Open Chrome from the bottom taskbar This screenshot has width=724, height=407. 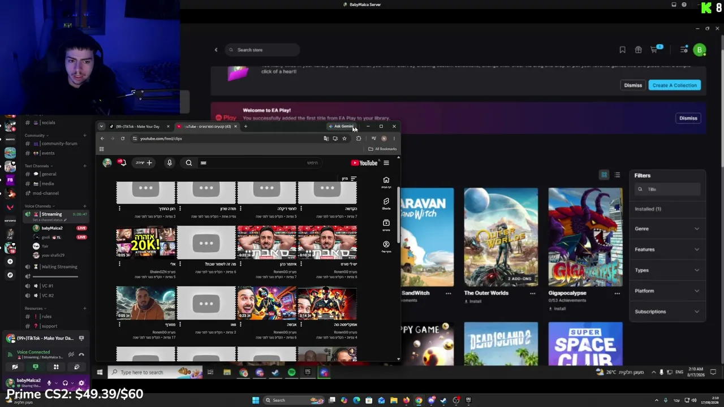click(x=419, y=400)
